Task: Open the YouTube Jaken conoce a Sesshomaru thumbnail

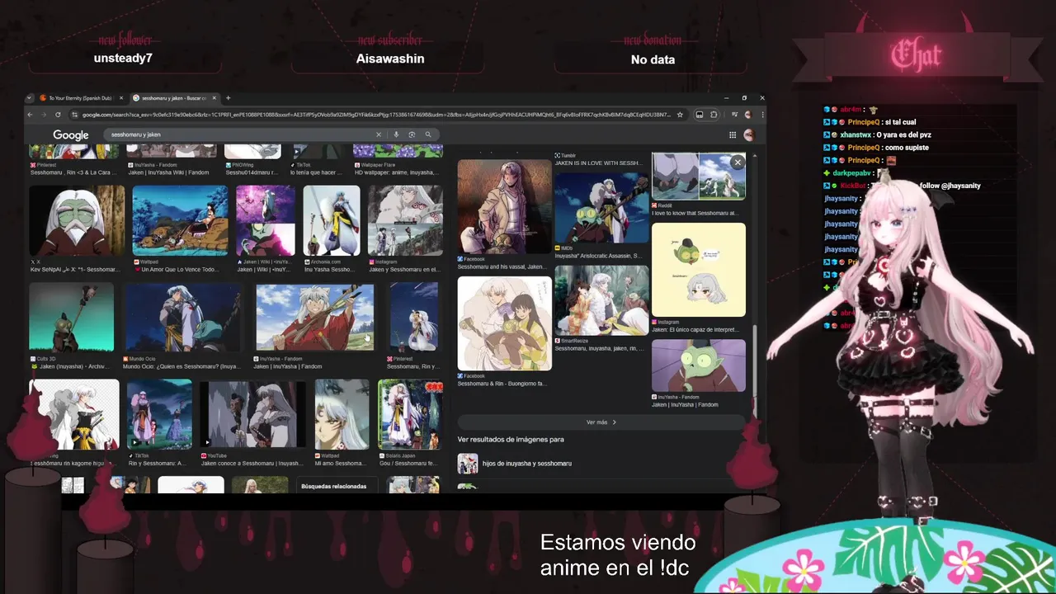Action: pos(253,414)
